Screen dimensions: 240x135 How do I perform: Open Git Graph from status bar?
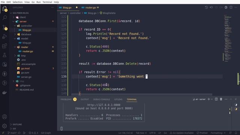(46, 133)
